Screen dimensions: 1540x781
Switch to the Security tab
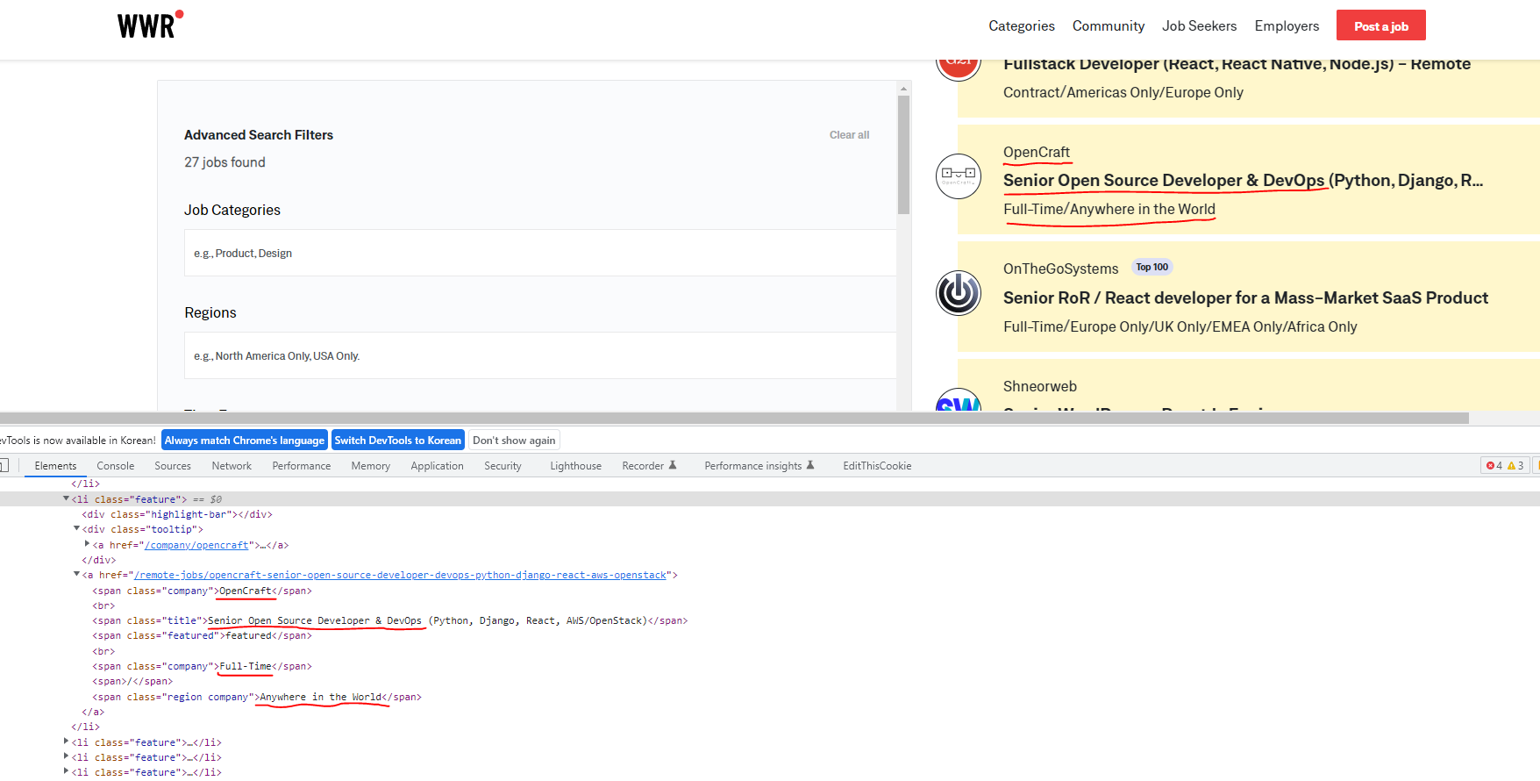coord(503,466)
